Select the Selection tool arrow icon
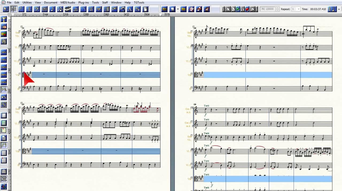The width and height of the screenshot is (342, 191). [x=6, y=9]
